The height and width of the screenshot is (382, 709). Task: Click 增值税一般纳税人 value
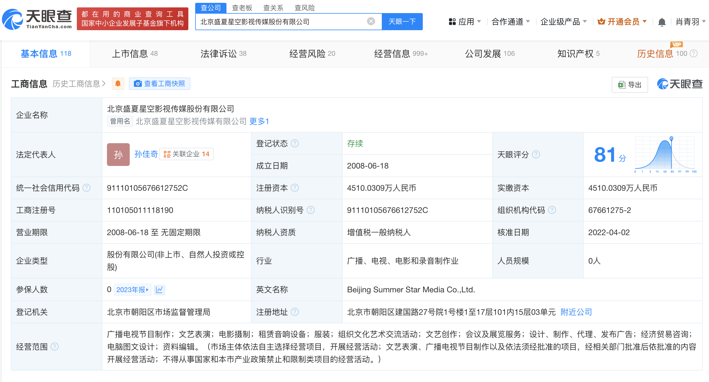coord(379,232)
